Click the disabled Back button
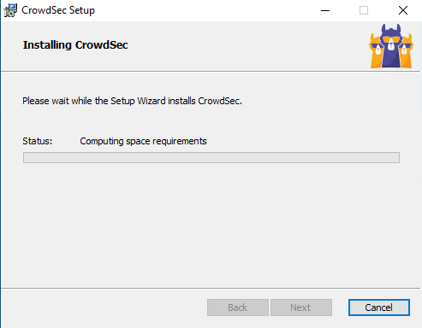The height and width of the screenshot is (328, 422). pyautogui.click(x=238, y=307)
